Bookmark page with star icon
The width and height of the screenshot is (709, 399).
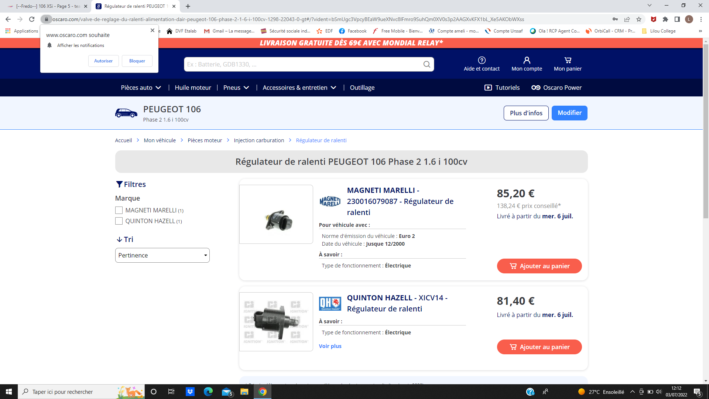point(639,19)
